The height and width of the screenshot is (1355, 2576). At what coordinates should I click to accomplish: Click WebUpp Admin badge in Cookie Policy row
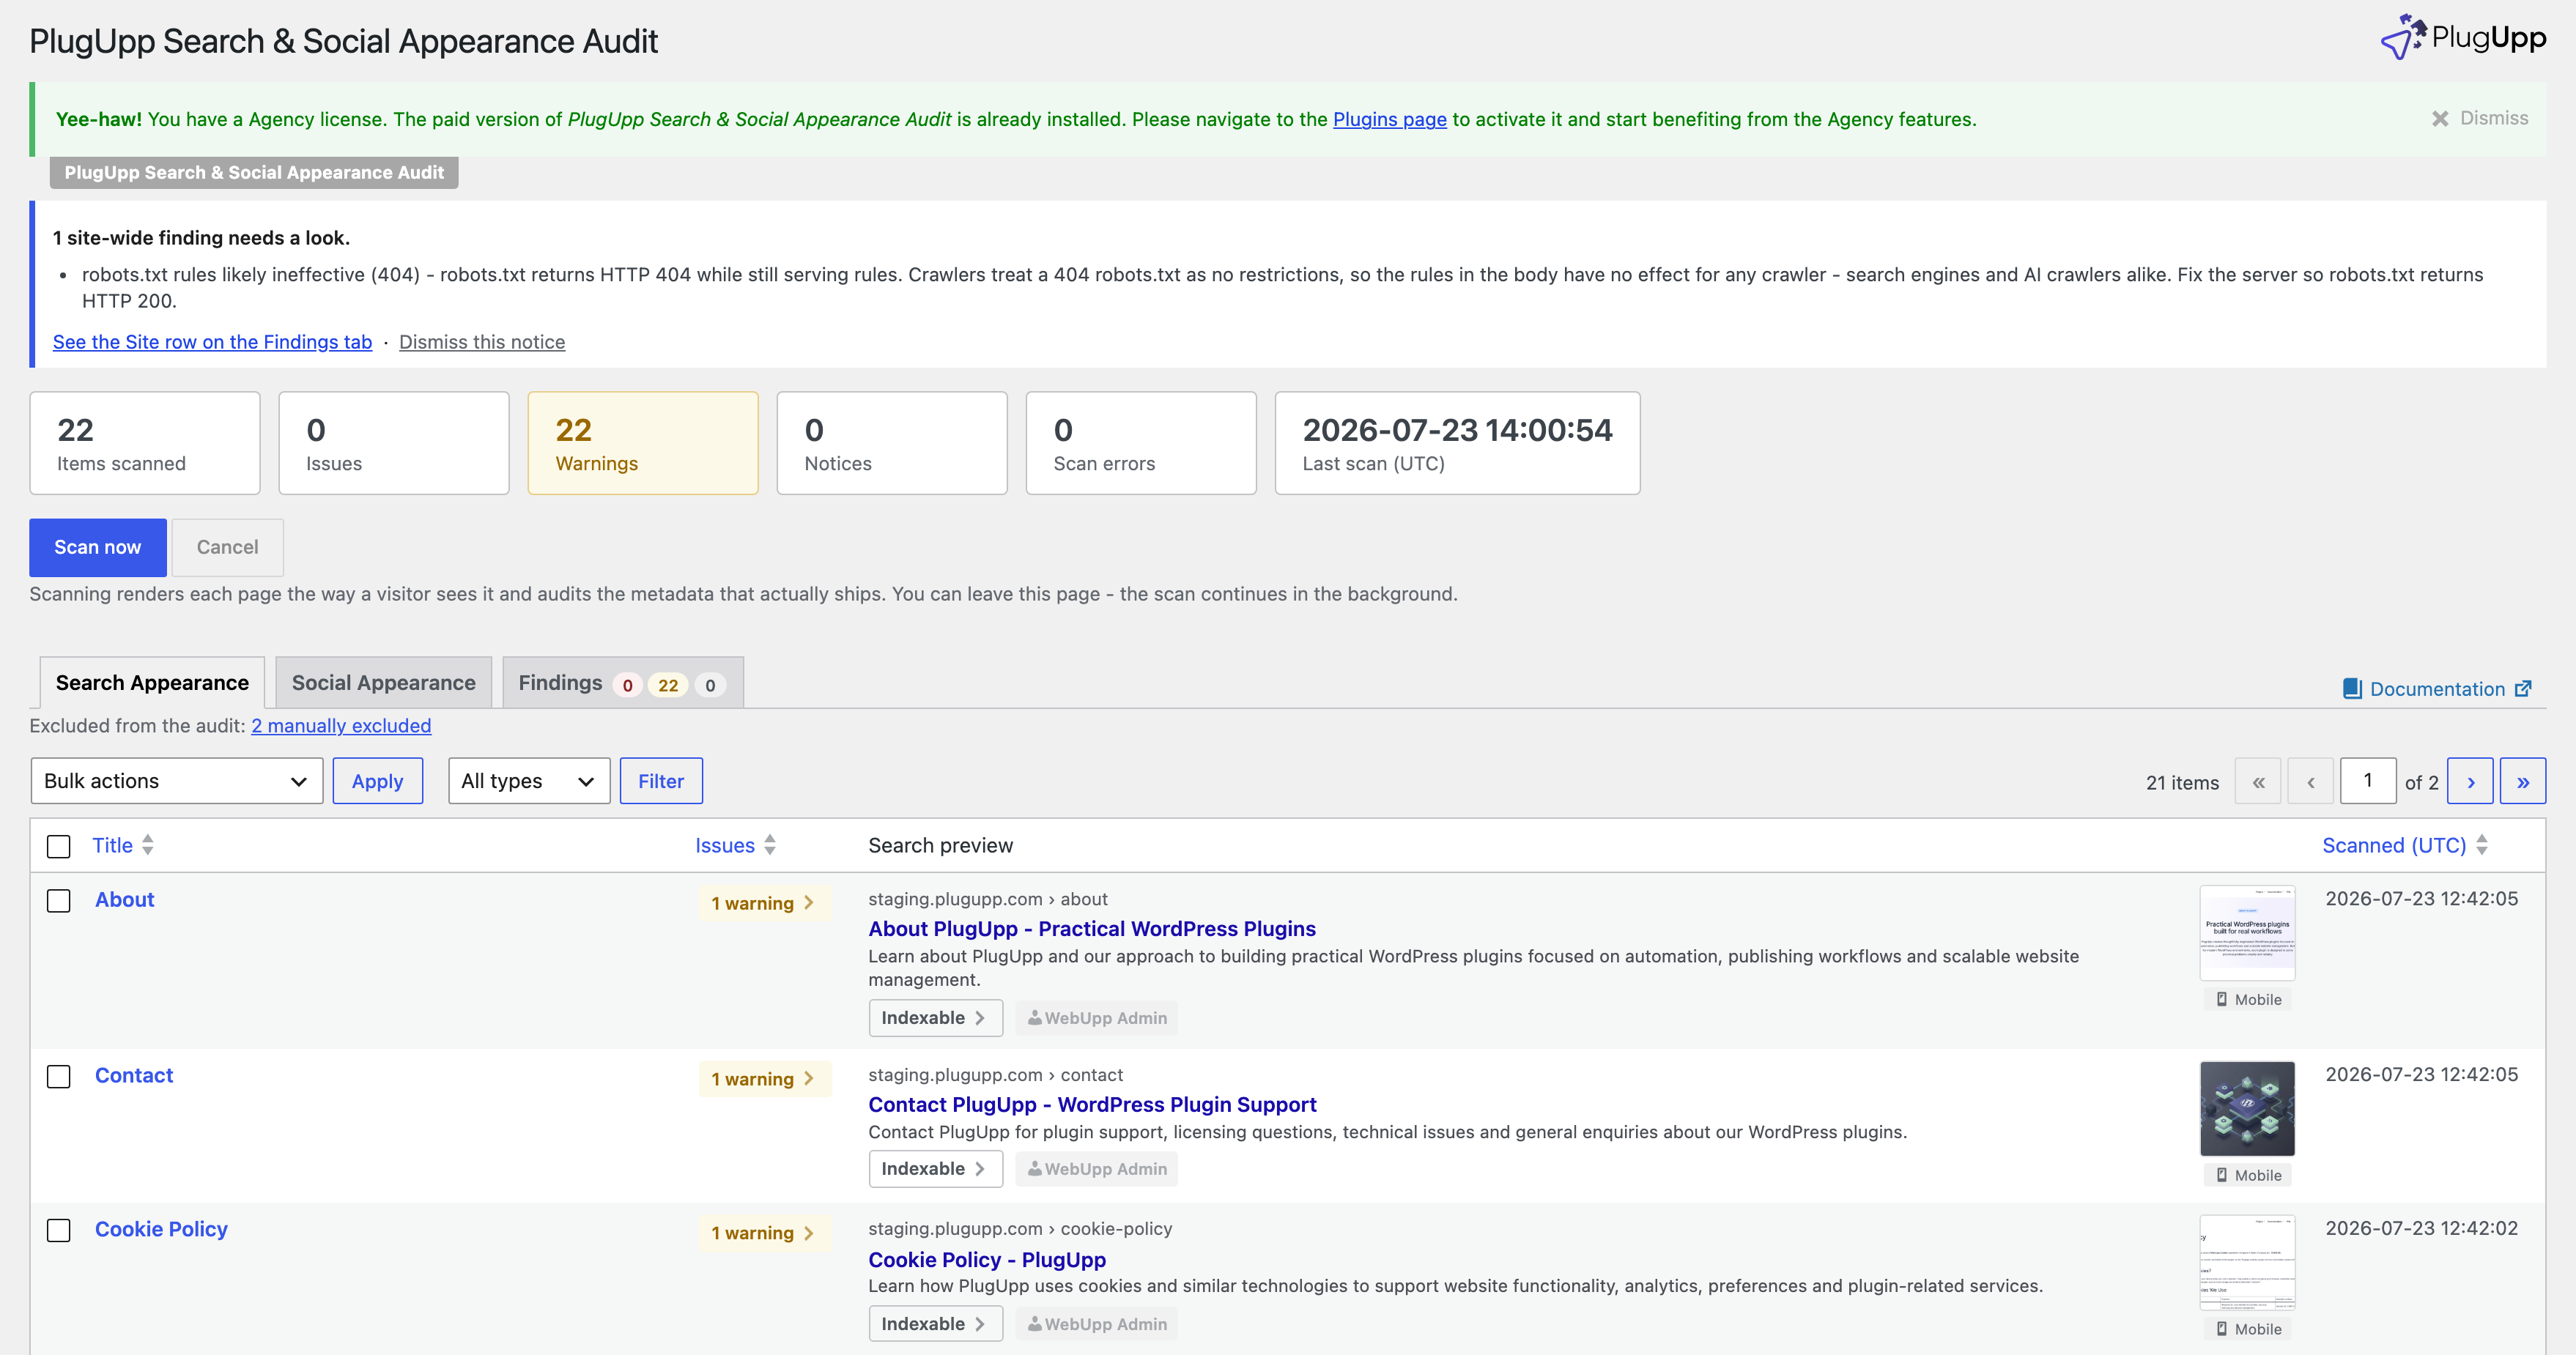click(1096, 1324)
